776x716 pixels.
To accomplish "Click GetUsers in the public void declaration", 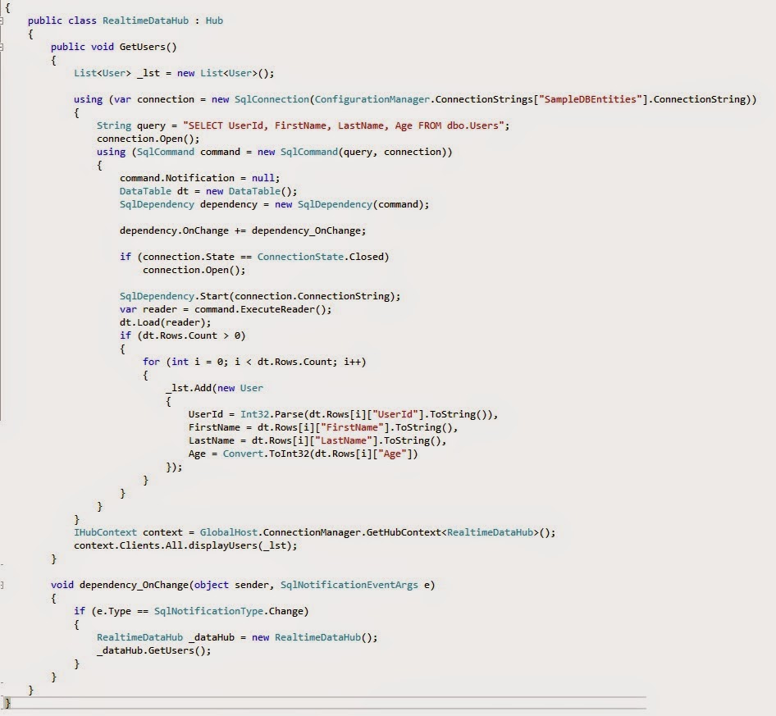I will coord(143,47).
